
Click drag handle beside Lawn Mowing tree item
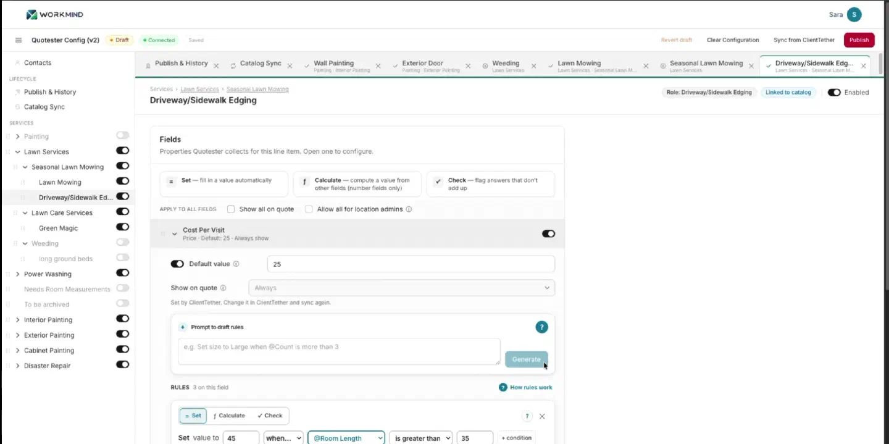23,182
